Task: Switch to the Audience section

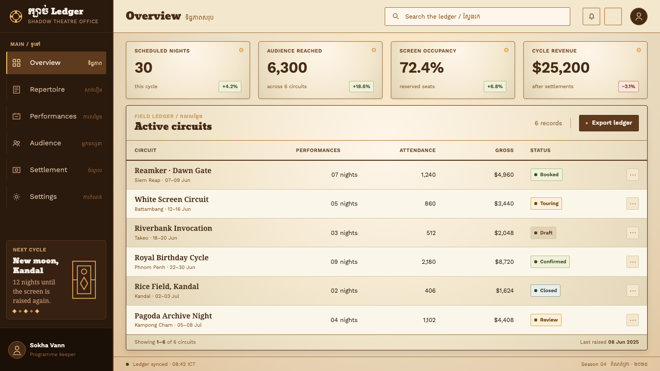Action: click(x=56, y=143)
